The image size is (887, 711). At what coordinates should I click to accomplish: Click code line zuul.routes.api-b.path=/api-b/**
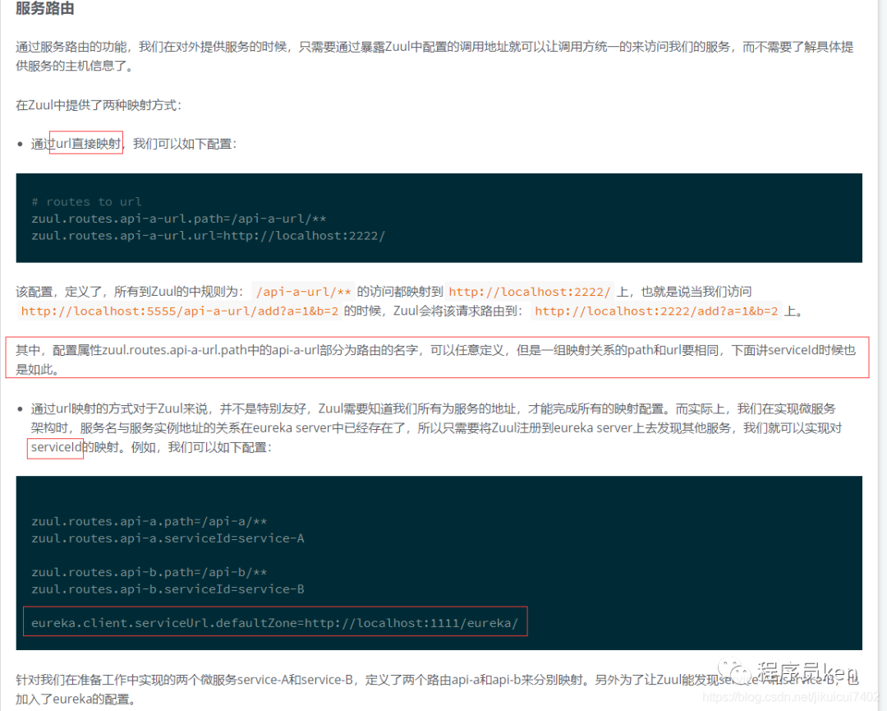tap(149, 572)
